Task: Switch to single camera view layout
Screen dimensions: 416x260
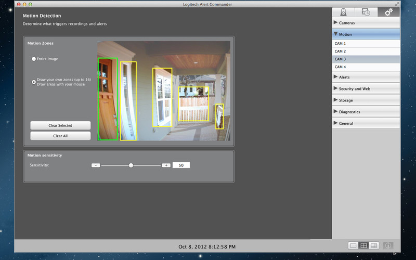Action: point(353,245)
